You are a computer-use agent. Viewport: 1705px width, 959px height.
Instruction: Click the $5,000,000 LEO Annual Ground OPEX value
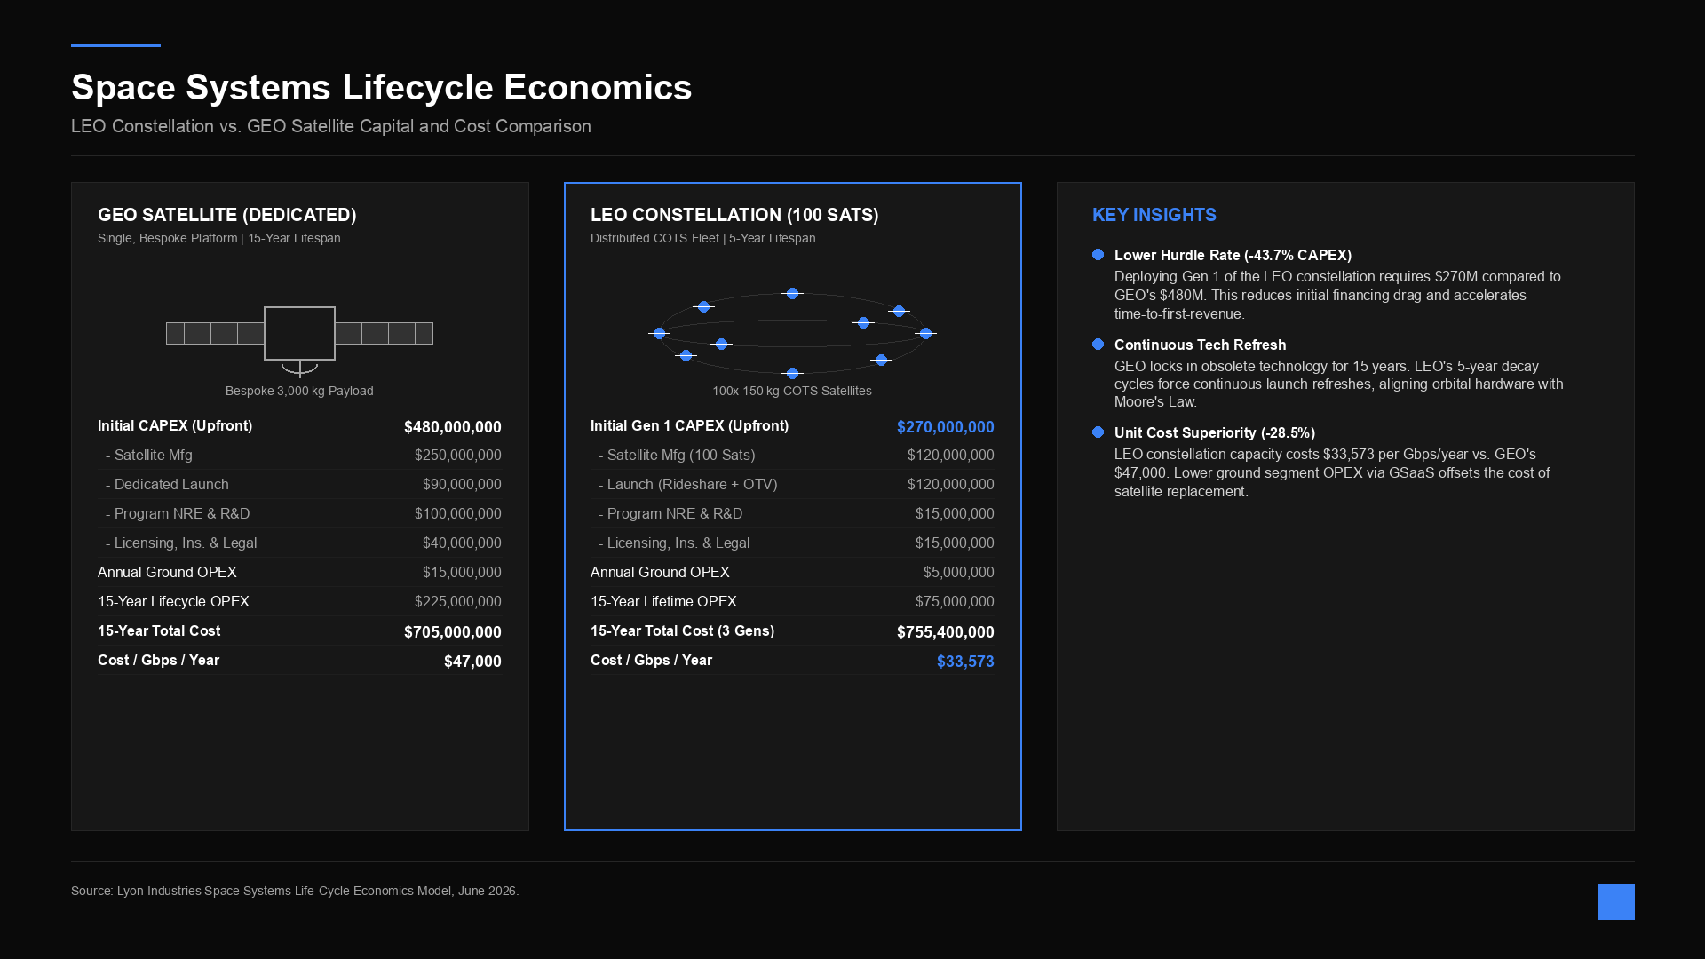click(x=959, y=572)
